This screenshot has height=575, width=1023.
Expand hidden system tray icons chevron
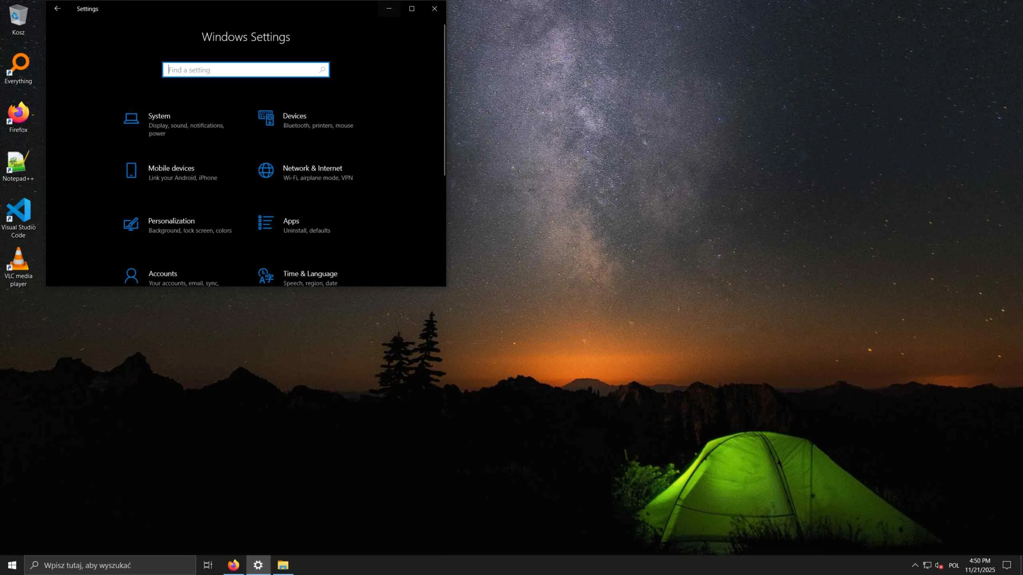click(915, 565)
